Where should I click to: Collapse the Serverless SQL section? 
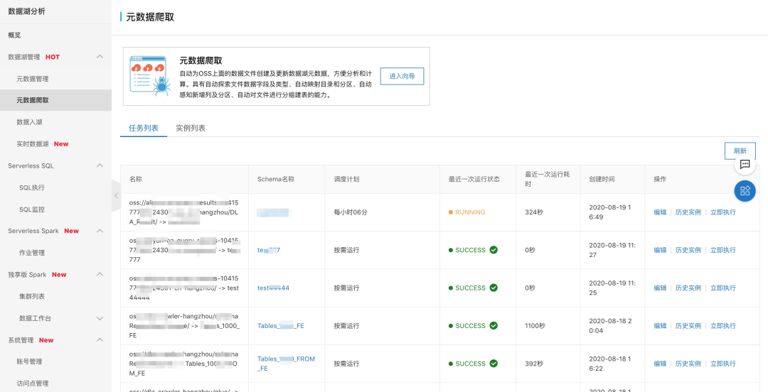[x=100, y=166]
